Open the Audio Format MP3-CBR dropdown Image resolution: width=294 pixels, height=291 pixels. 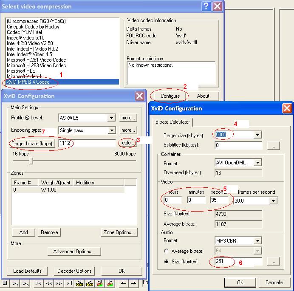pyautogui.click(x=257, y=240)
